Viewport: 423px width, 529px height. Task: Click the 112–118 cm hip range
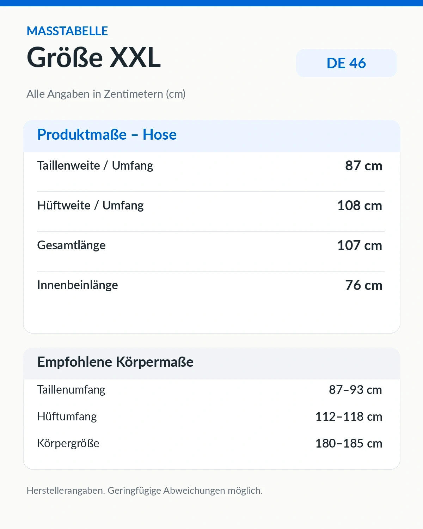349,416
